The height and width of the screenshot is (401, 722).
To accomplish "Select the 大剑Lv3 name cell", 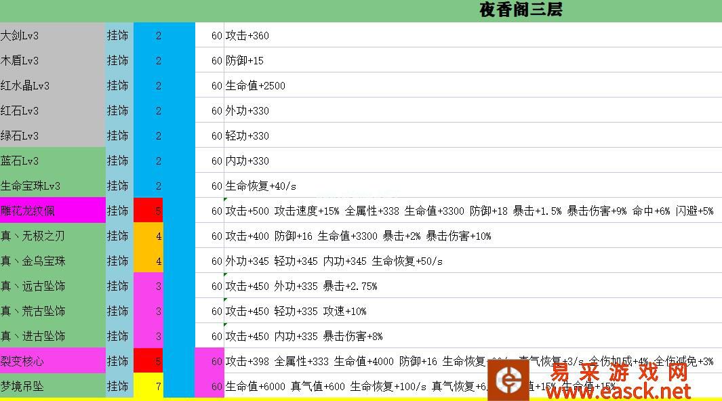I will click(x=52, y=35).
